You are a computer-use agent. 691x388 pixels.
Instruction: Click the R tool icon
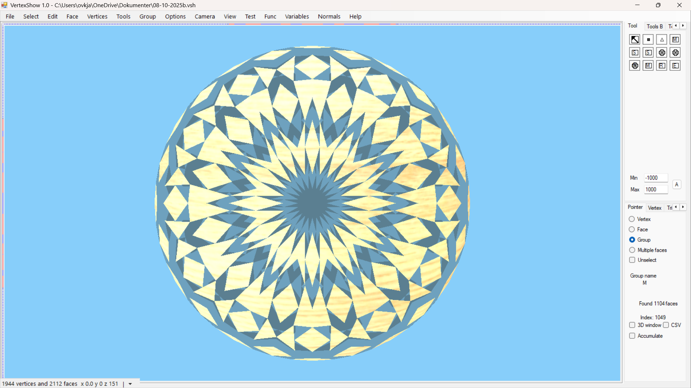click(661, 66)
